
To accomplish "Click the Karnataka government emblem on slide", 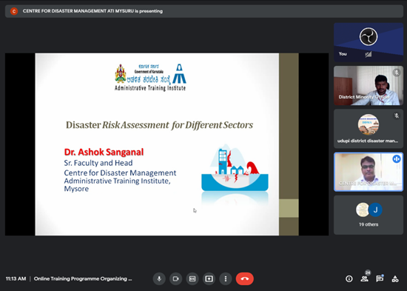I will coord(121,73).
